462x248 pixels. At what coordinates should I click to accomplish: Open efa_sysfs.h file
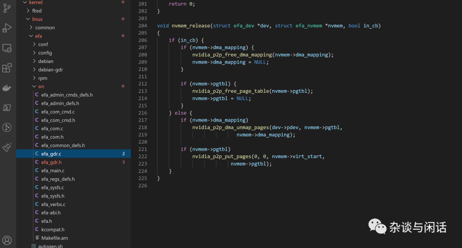(x=53, y=195)
